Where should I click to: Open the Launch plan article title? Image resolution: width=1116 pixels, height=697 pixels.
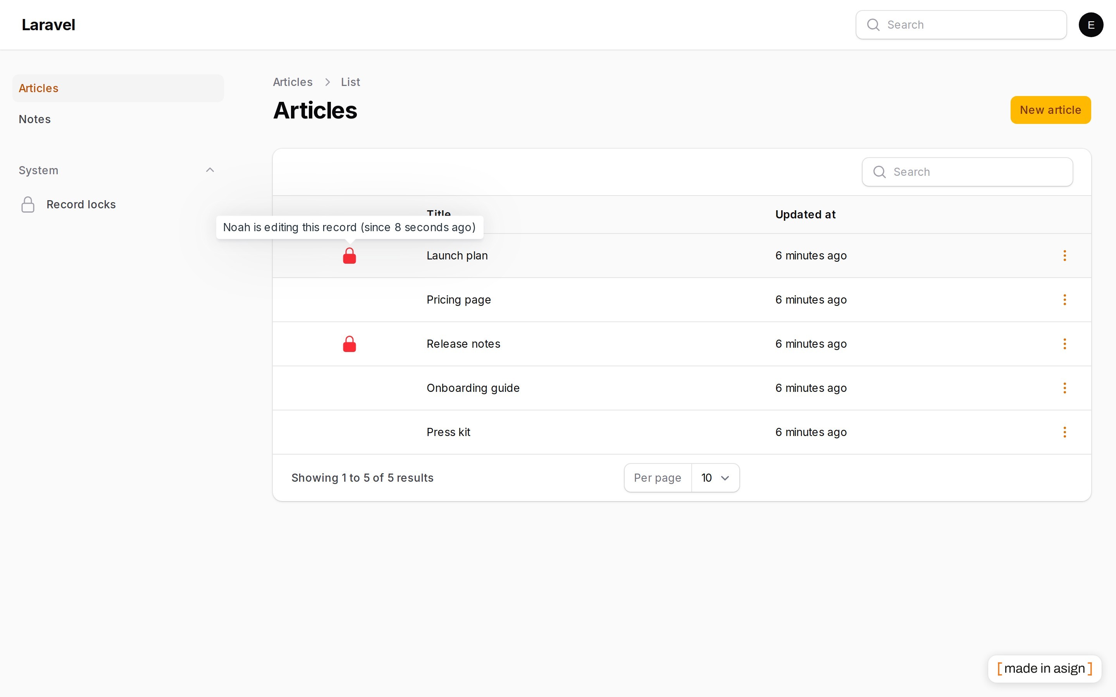click(x=457, y=256)
